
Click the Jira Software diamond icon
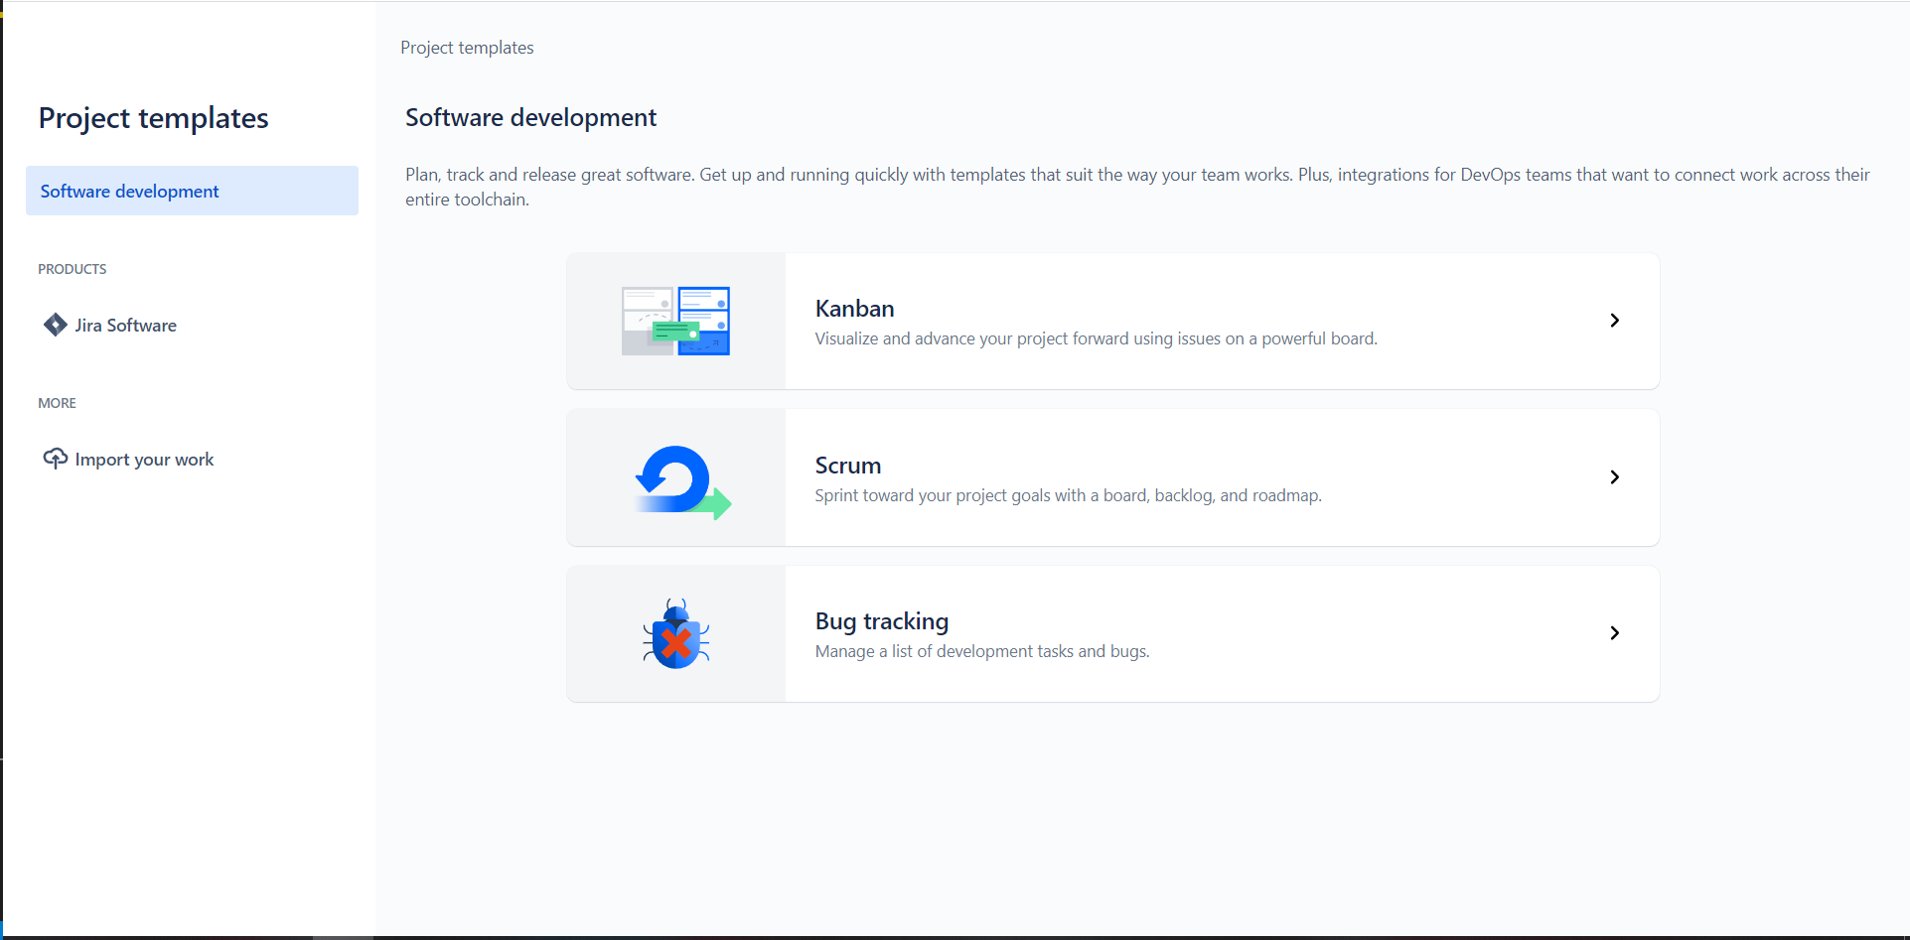coord(56,325)
